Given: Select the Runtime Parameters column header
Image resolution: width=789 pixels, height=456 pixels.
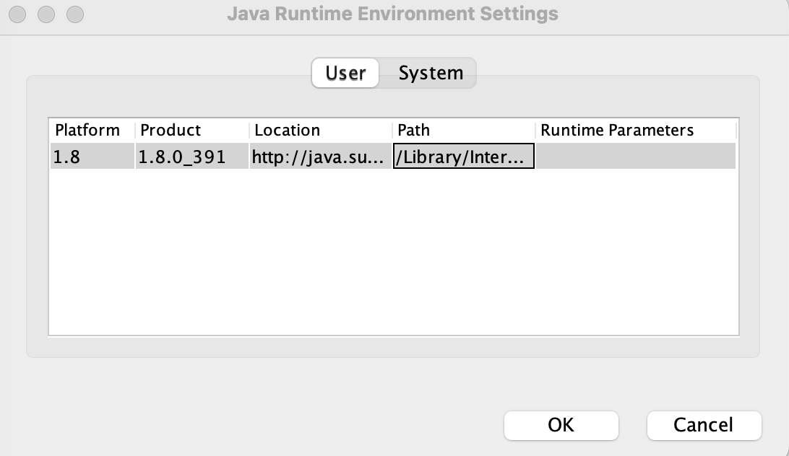Looking at the screenshot, I should tap(636, 130).
